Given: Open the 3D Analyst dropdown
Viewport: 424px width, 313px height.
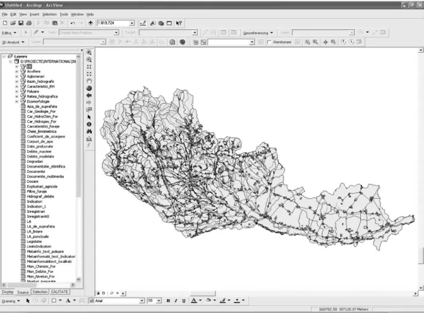Looking at the screenshot, I should coord(13,42).
